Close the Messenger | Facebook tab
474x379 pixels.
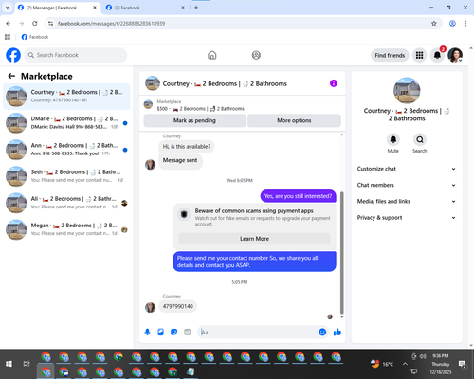[x=95, y=8]
